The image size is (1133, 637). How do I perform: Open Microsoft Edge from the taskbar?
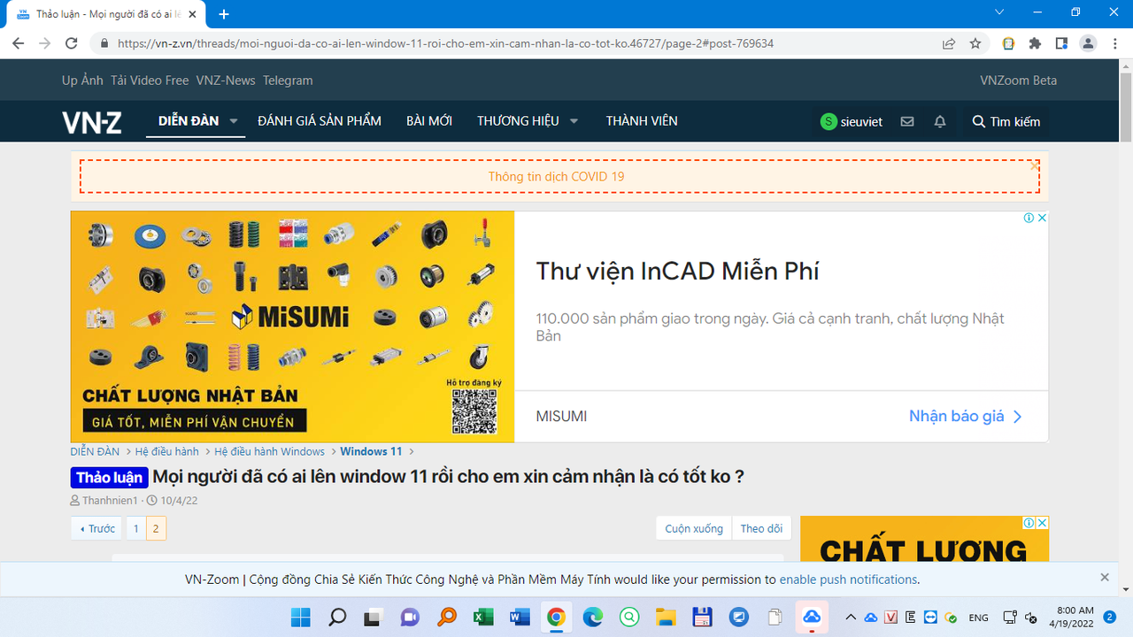pos(592,617)
